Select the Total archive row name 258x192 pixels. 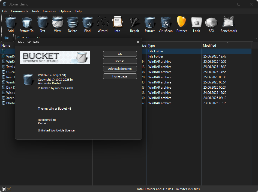tap(11, 67)
